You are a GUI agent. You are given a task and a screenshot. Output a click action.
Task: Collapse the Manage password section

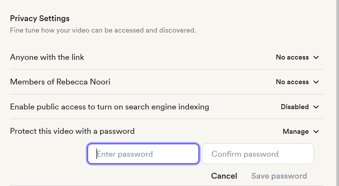coord(296,132)
